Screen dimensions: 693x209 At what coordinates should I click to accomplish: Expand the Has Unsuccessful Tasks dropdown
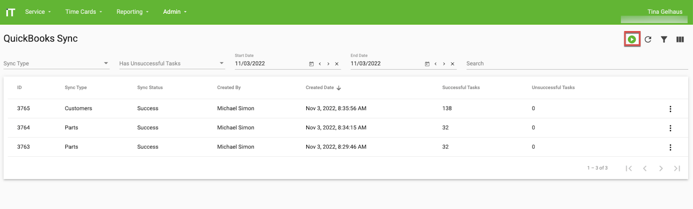coord(172,63)
